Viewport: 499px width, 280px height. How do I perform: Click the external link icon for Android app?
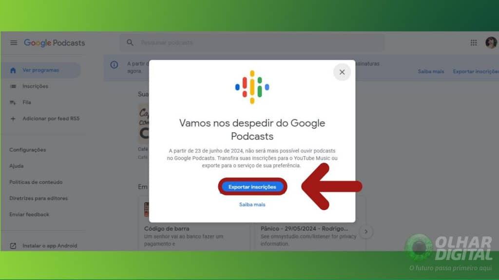(x=13, y=245)
